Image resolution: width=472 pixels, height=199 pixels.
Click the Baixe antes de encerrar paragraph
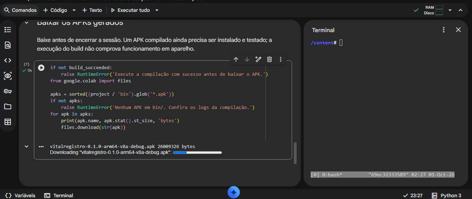154,44
